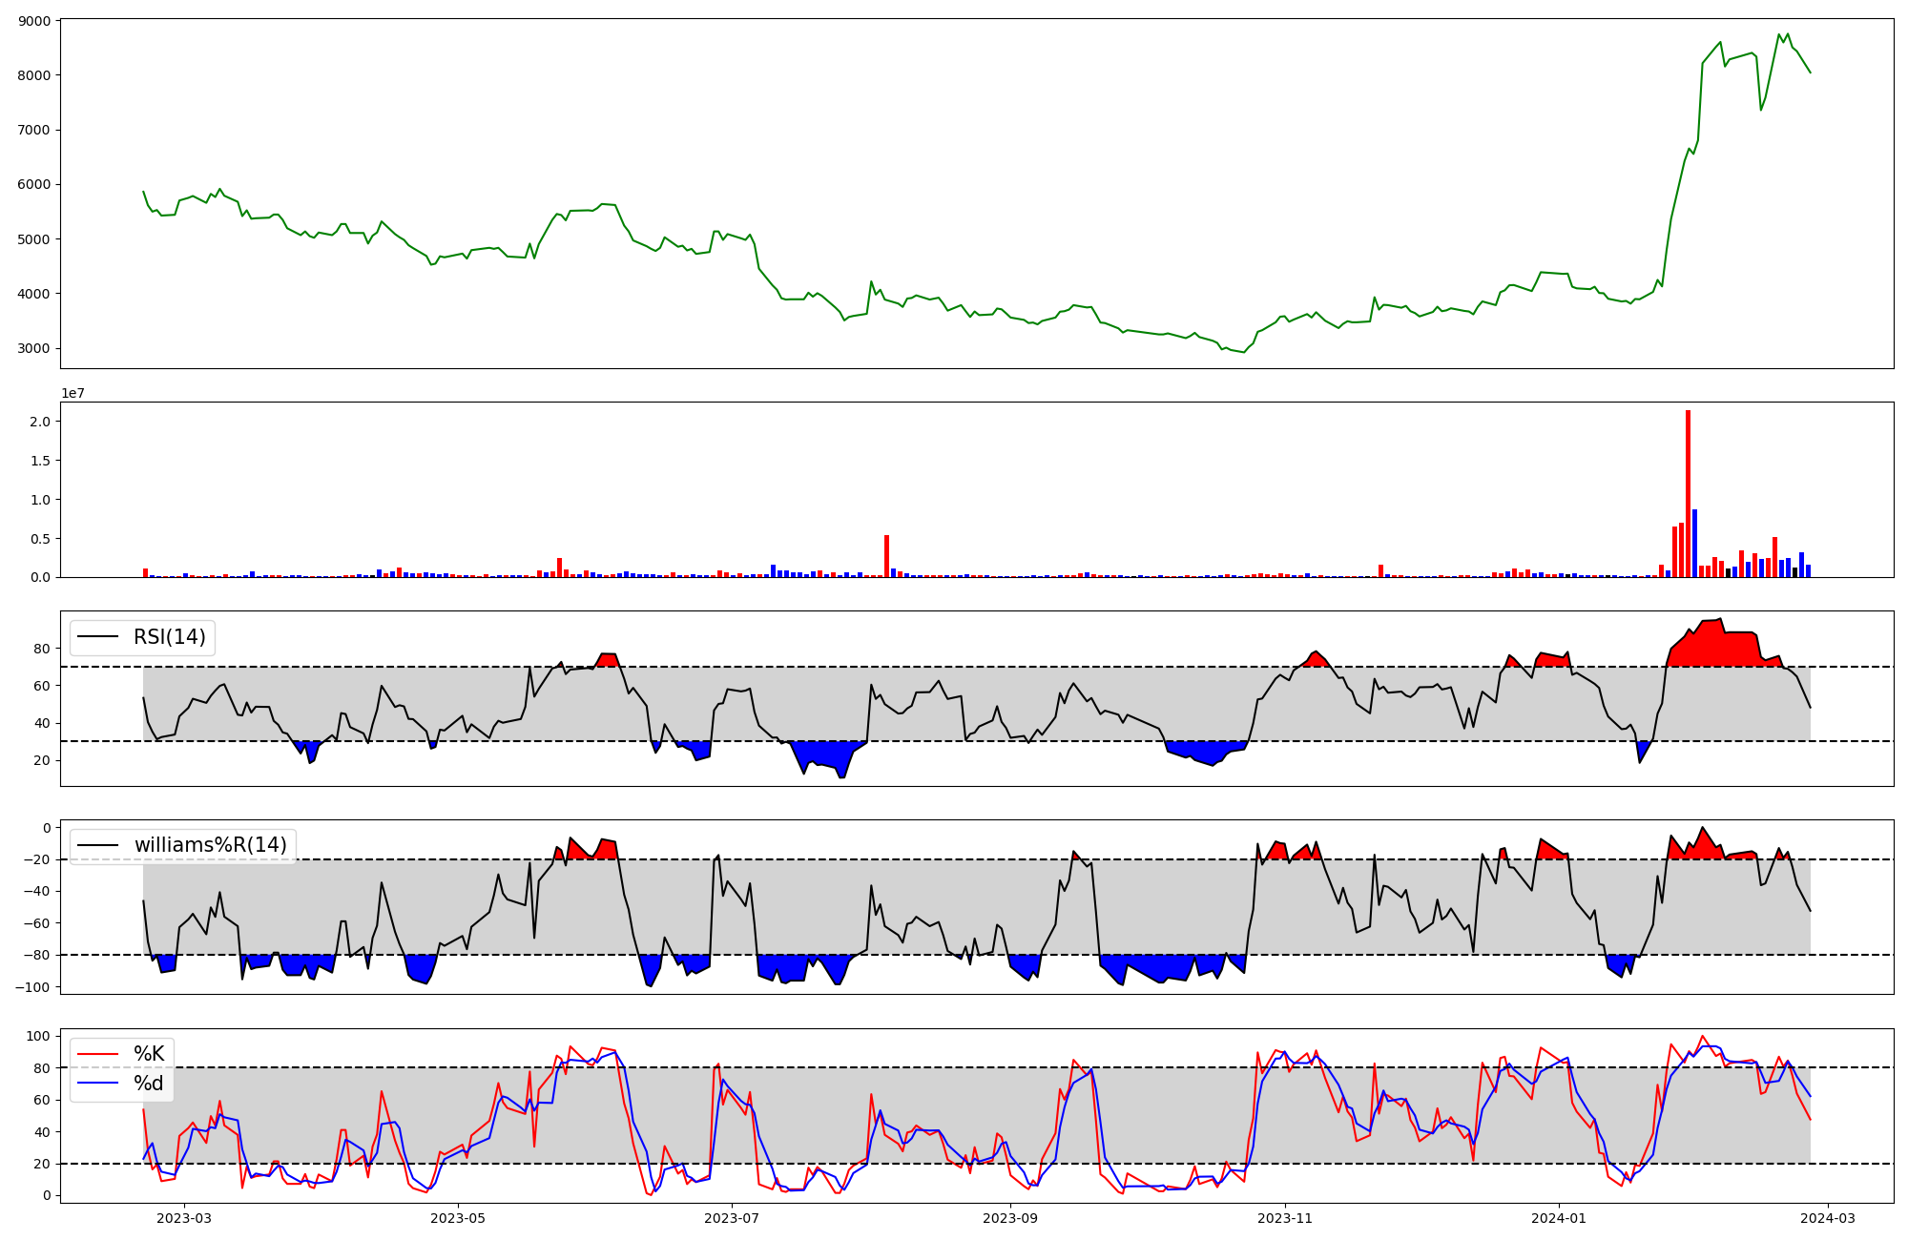Click the 2023-03 x-axis date label
Viewport: 1908px width, 1240px height.
click(x=183, y=1218)
